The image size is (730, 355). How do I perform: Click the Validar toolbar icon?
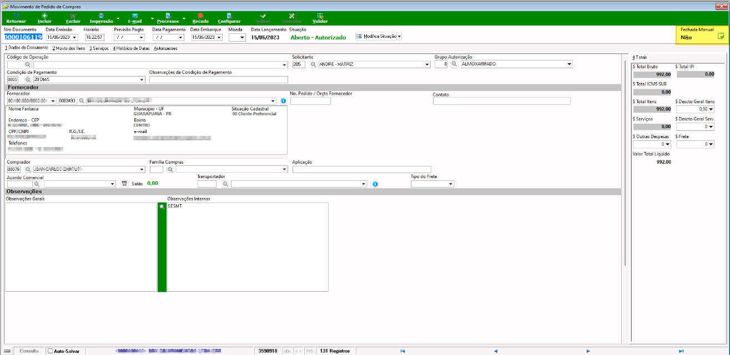tap(320, 18)
